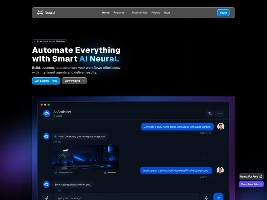Click the 2:35 PM timestamp
Viewport: 267px width, 200px height.
pyautogui.click(x=57, y=142)
